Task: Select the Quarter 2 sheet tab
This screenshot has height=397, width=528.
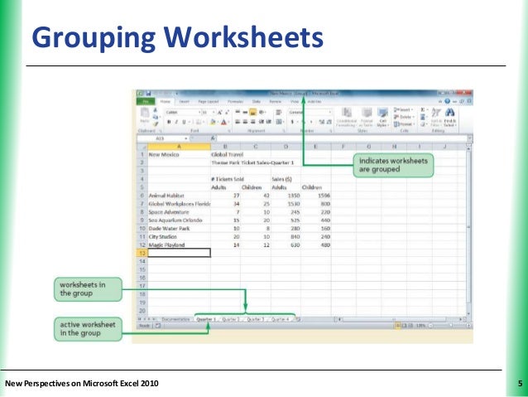Action: coord(231,319)
